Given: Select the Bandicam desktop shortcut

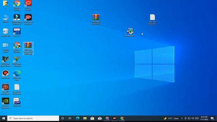Looking at the screenshot, I should [x=5, y=75].
